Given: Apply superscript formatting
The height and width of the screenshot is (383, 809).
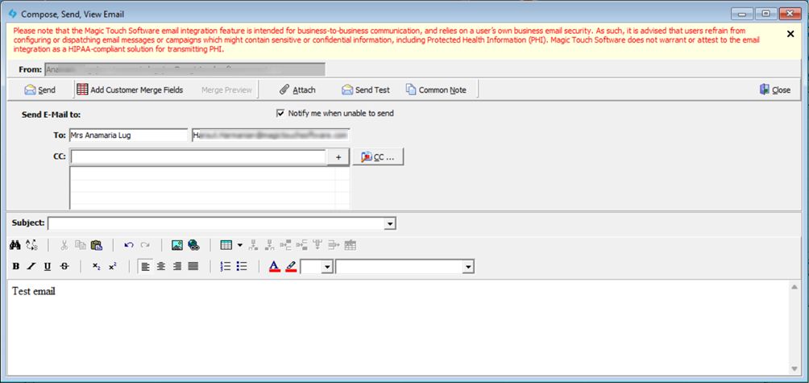Looking at the screenshot, I should point(113,266).
